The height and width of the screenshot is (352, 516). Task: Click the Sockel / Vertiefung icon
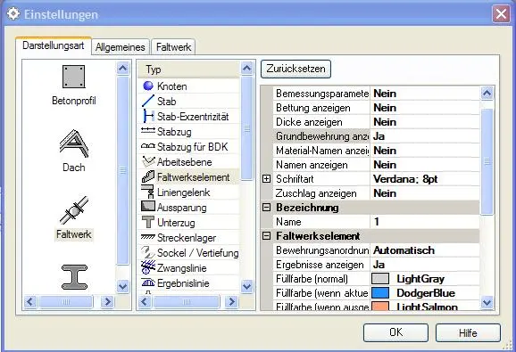[x=148, y=252]
